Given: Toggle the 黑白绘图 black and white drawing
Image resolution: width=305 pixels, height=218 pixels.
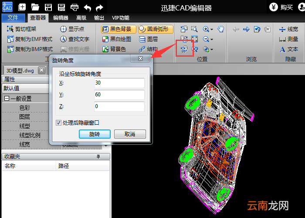Looking at the screenshot, I should (116, 39).
